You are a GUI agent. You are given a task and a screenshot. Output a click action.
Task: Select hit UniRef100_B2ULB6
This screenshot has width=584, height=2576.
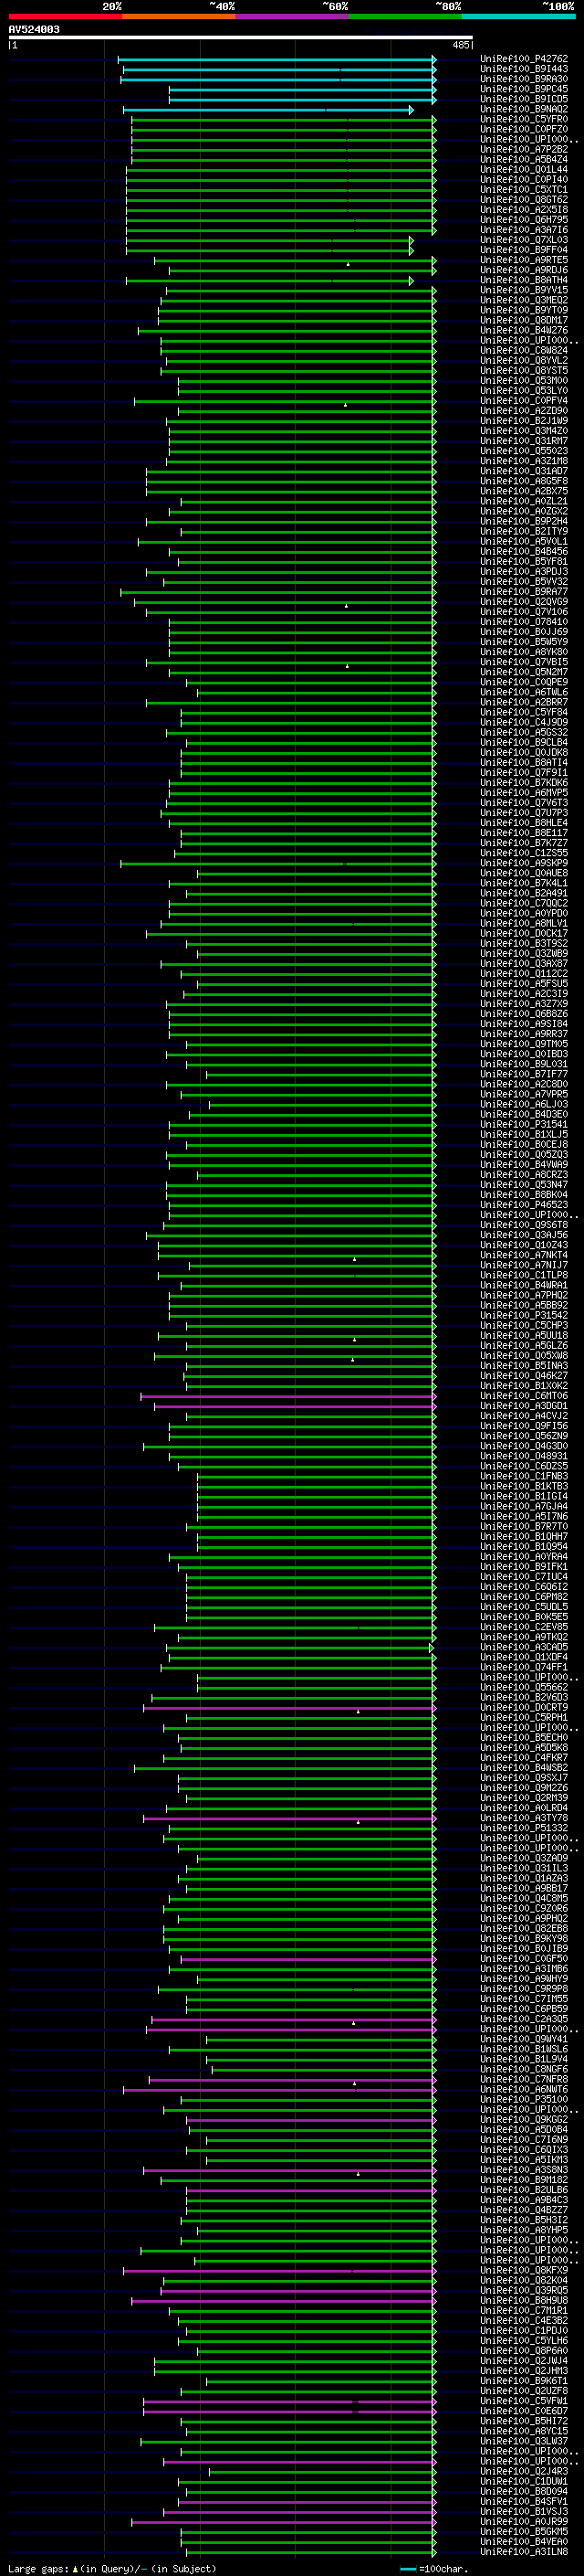[523, 2189]
